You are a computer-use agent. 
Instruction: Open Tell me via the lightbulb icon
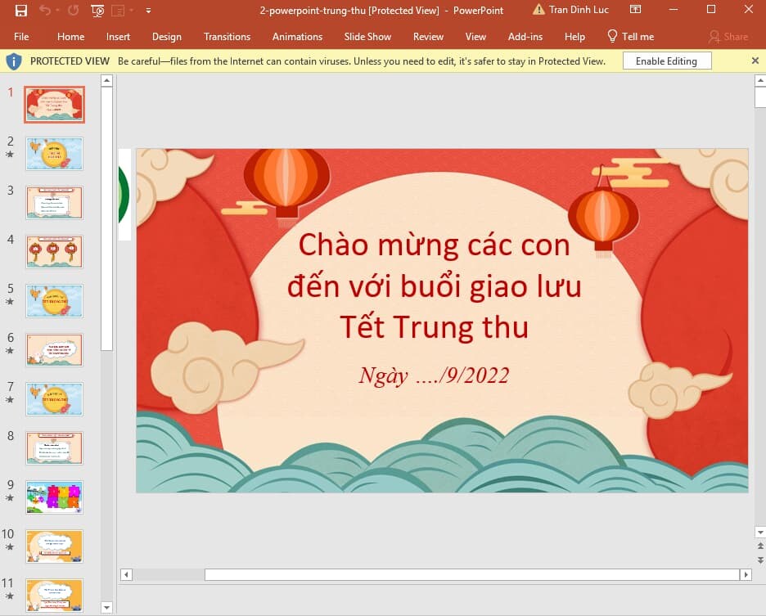coord(612,36)
